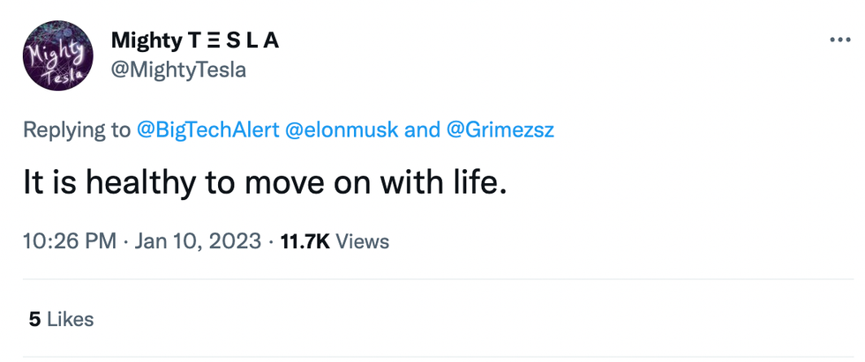865x362 pixels.
Task: Click the divider line above Likes
Action: [432, 280]
